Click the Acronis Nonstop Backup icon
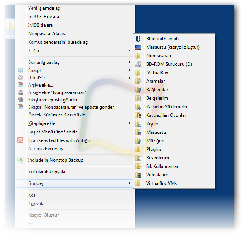The height and width of the screenshot is (236, 242). coord(20,160)
